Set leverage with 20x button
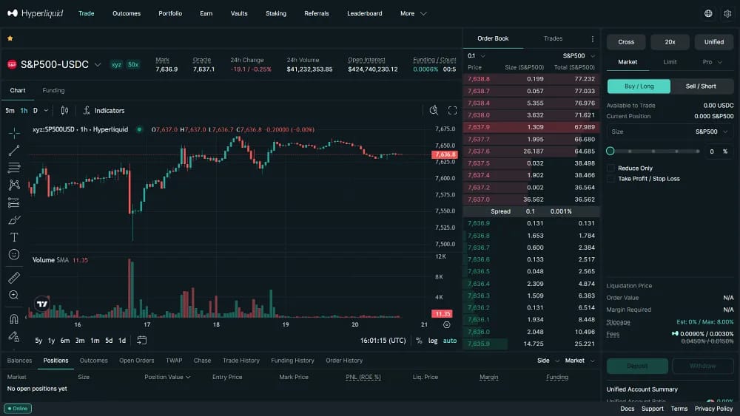This screenshot has height=416, width=740. click(670, 42)
